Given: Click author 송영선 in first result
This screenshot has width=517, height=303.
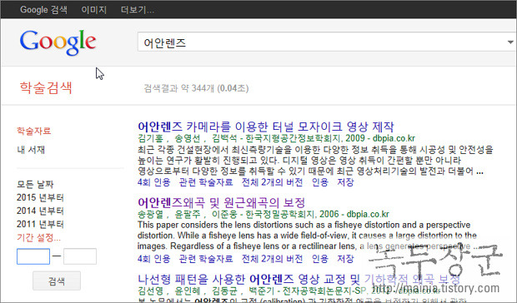Looking at the screenshot, I should click(188, 138).
